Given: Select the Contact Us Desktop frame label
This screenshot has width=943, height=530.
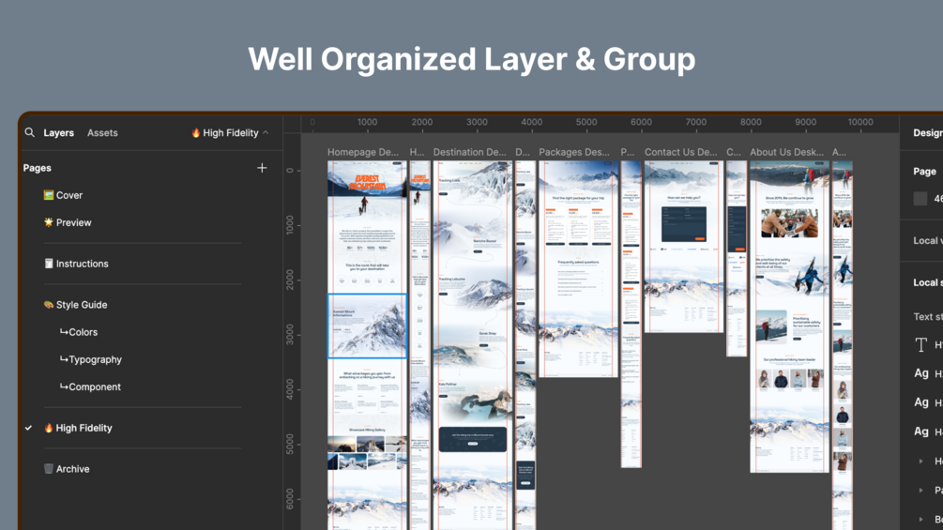Looking at the screenshot, I should [x=681, y=152].
